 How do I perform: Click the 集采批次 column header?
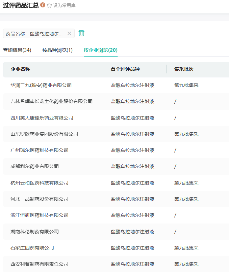tap(184, 69)
